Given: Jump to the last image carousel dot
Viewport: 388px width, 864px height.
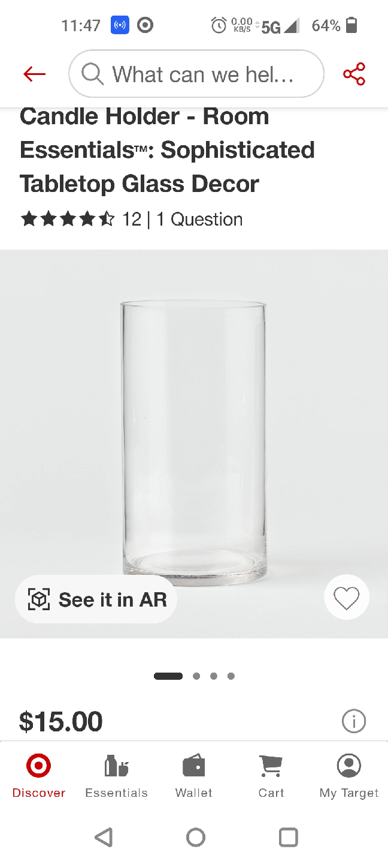Looking at the screenshot, I should pyautogui.click(x=231, y=676).
